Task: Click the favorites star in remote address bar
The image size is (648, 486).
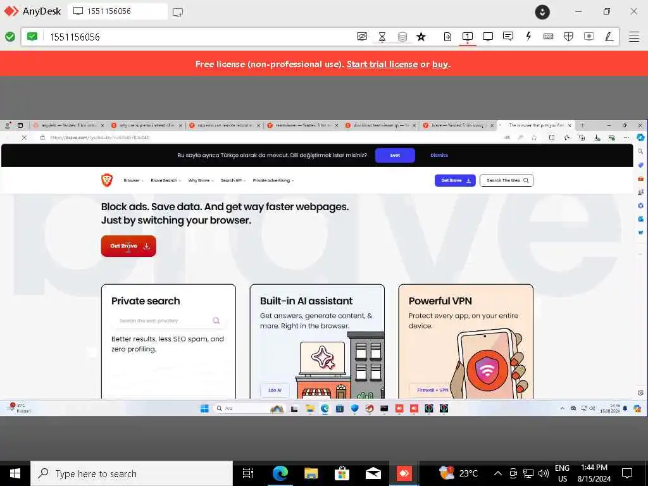Action: 534,137
